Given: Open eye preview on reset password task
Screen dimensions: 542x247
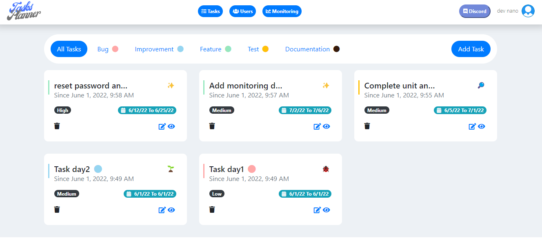Looking at the screenshot, I should point(171,126).
